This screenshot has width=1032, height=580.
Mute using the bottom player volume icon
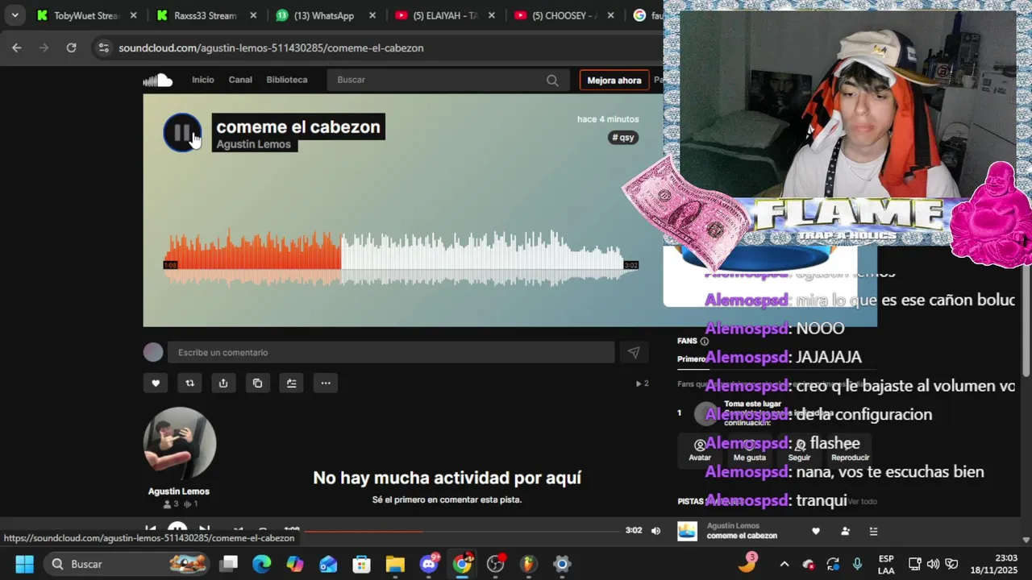coord(655,531)
